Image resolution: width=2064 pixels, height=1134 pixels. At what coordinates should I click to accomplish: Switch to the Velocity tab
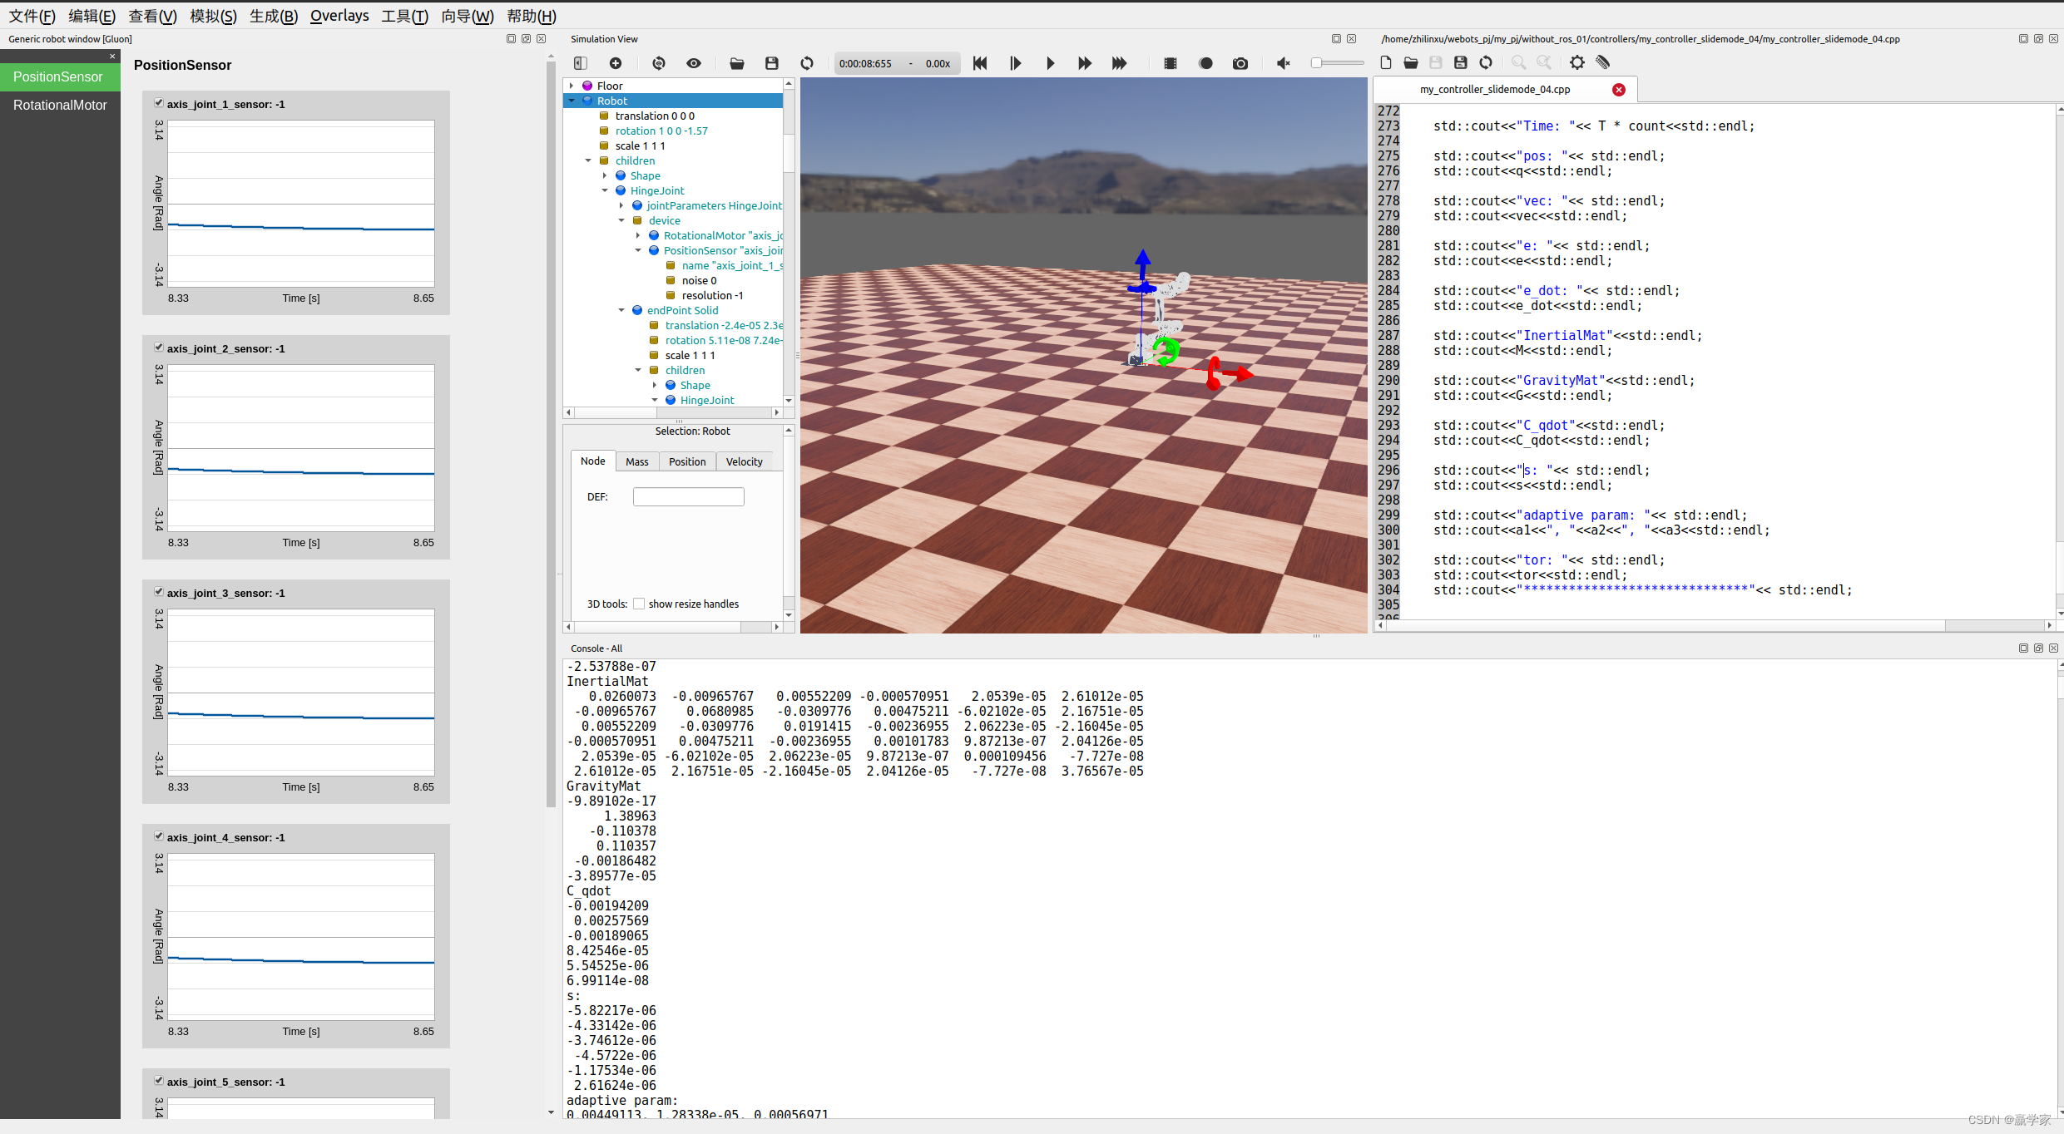(x=744, y=461)
